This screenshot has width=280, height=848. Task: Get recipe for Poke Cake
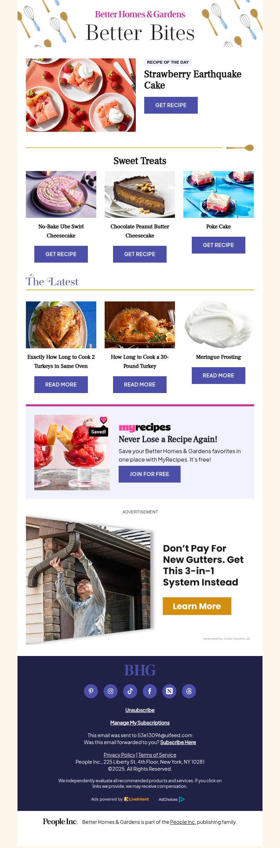tap(218, 245)
